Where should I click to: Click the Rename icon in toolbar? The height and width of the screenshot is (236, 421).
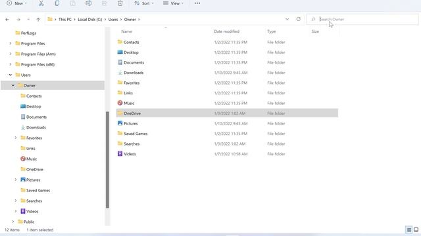88,3
